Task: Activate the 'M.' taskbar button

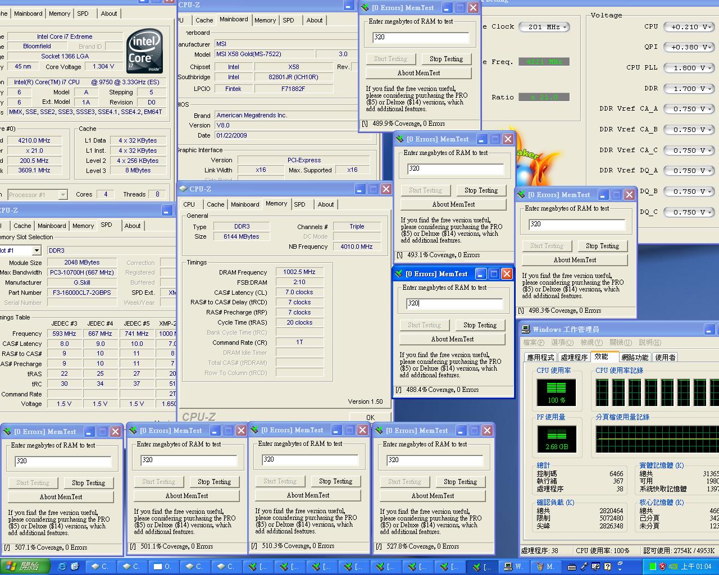Action: pos(546,567)
